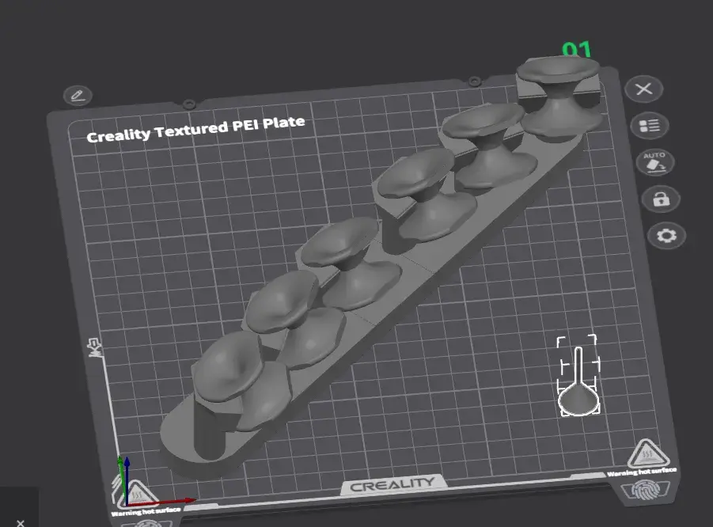Close the small panel at bottom-left
This screenshot has width=713, height=527.
[x=21, y=521]
